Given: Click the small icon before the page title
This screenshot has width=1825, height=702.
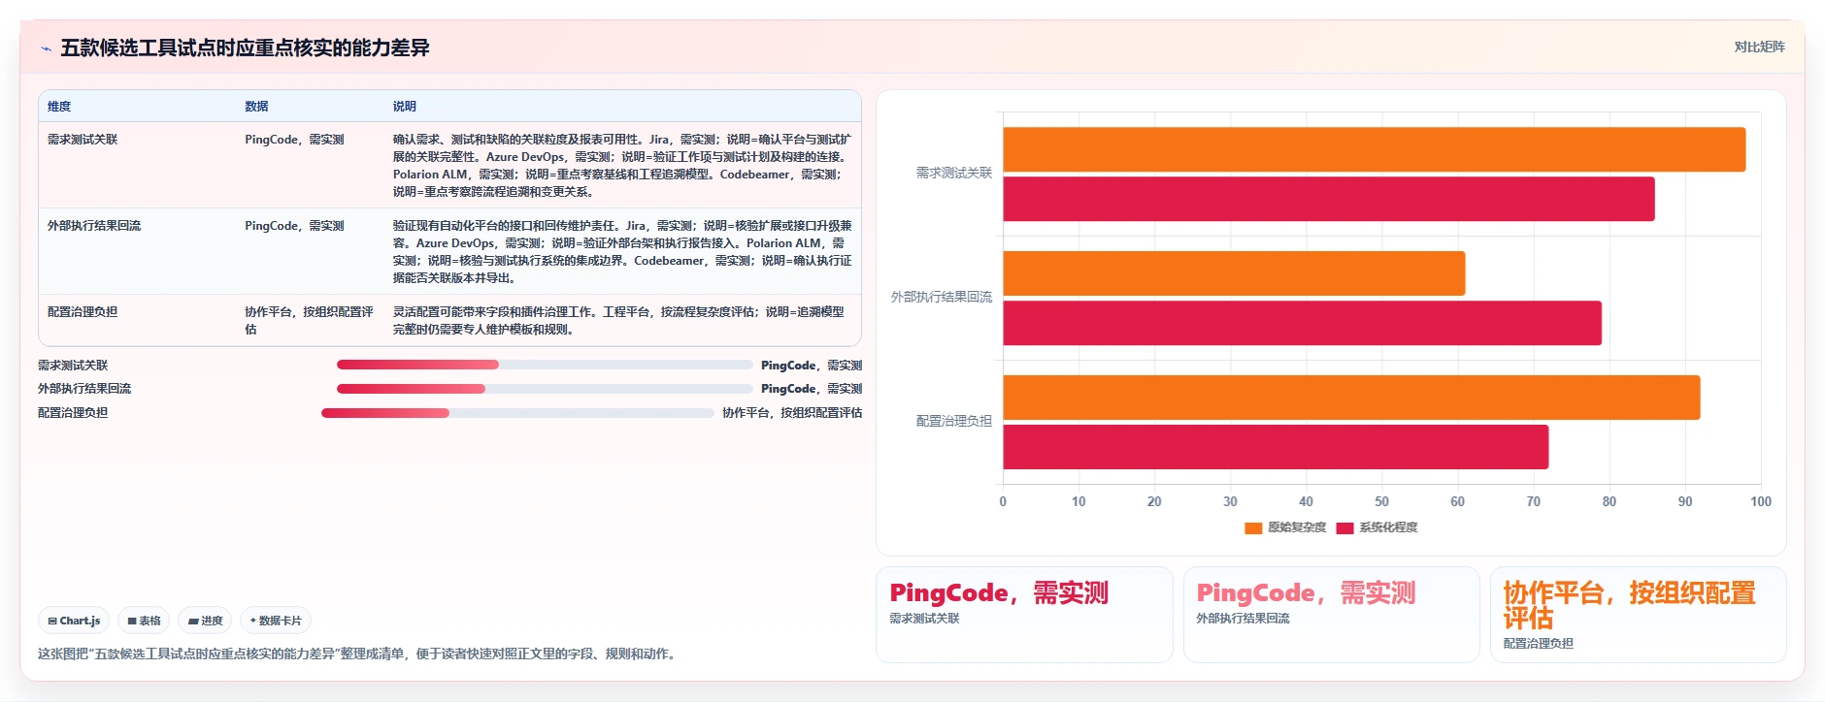Looking at the screenshot, I should click(46, 48).
